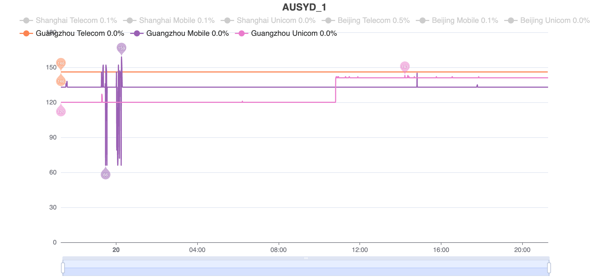Click the left data zoom slider handle
Image resolution: width=609 pixels, height=280 pixels.
[63, 268]
